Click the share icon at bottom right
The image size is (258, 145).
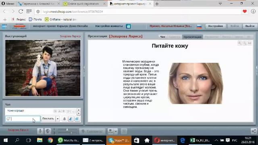254,131
